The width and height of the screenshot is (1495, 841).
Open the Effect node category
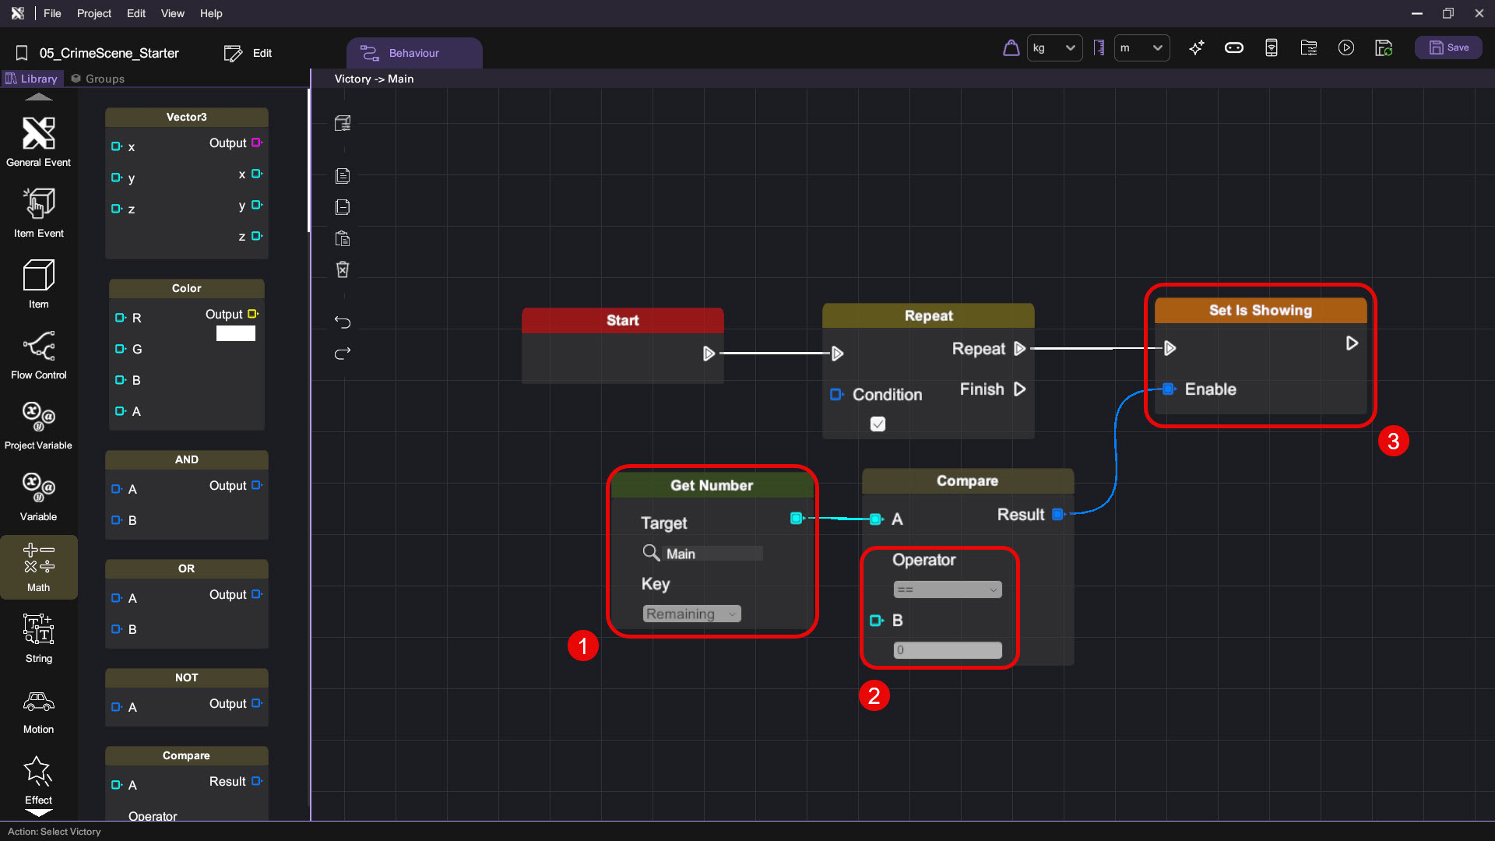(x=38, y=779)
